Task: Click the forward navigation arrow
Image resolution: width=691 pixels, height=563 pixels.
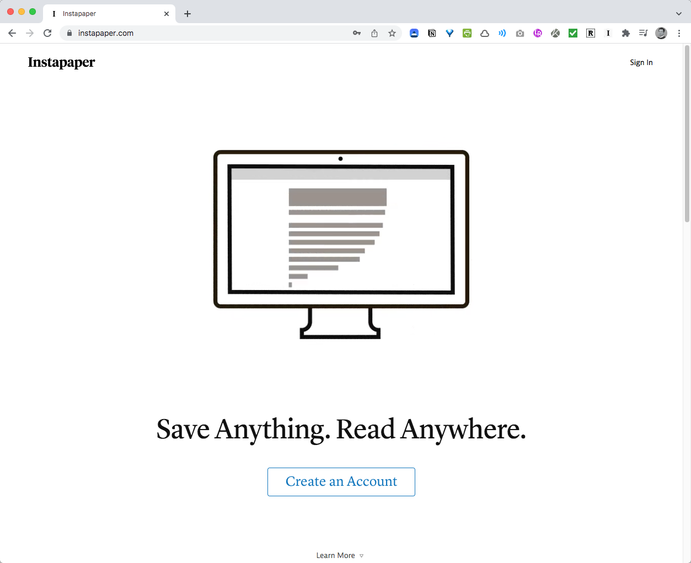Action: pyautogui.click(x=30, y=33)
